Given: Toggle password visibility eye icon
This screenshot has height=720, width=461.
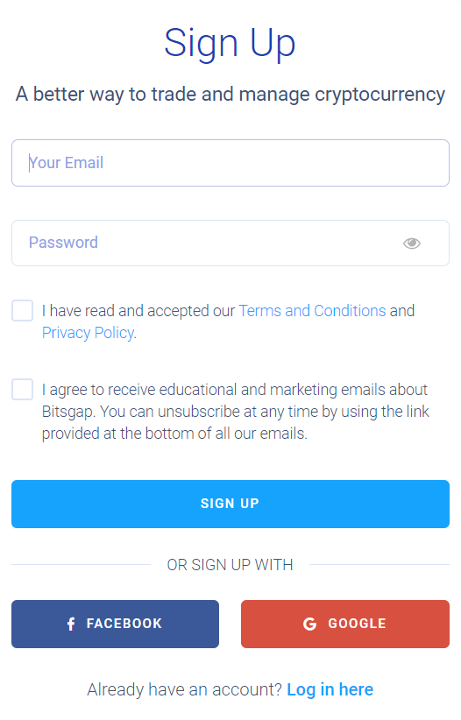Looking at the screenshot, I should click(x=411, y=243).
